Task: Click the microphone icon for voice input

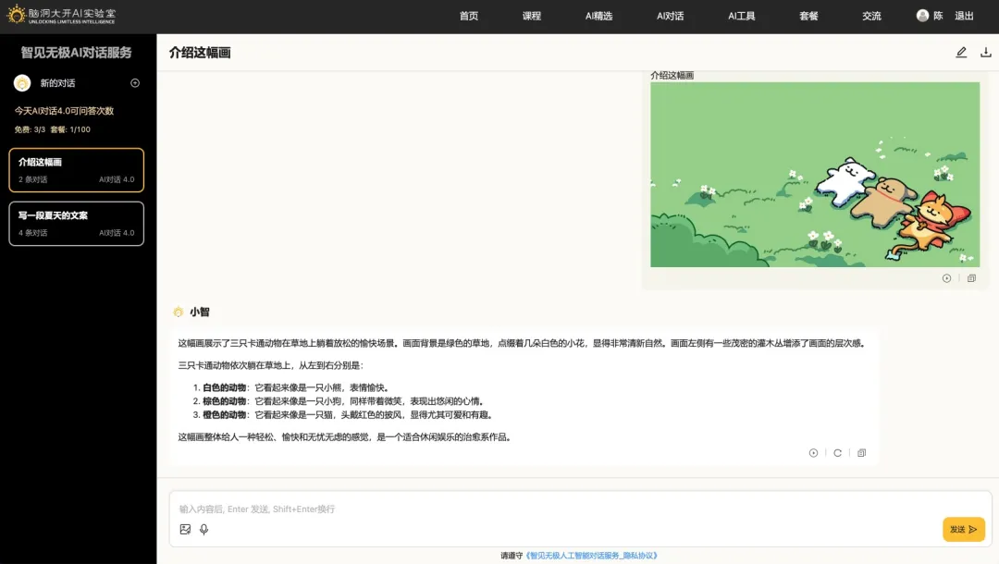Action: (x=203, y=530)
